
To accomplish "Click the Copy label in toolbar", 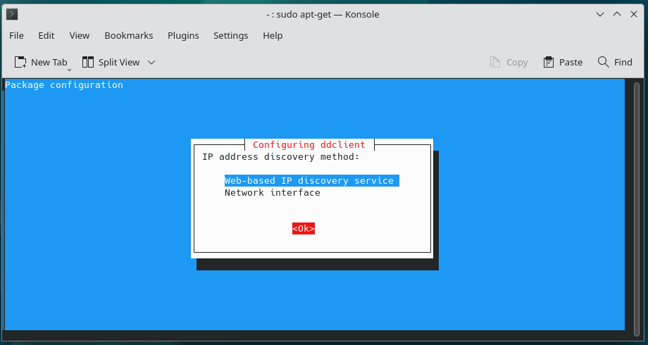I will pos(517,63).
